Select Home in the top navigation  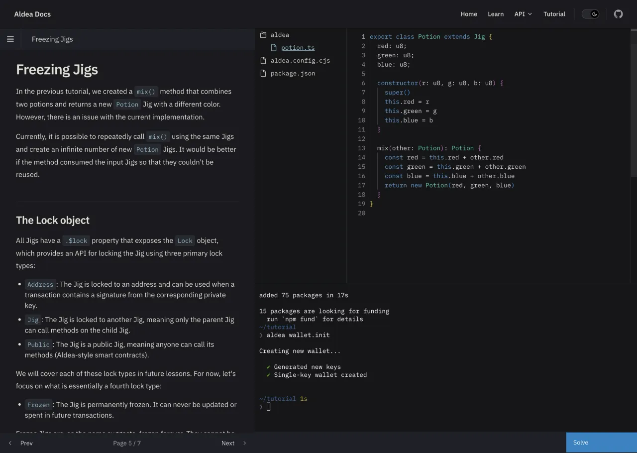[469, 14]
